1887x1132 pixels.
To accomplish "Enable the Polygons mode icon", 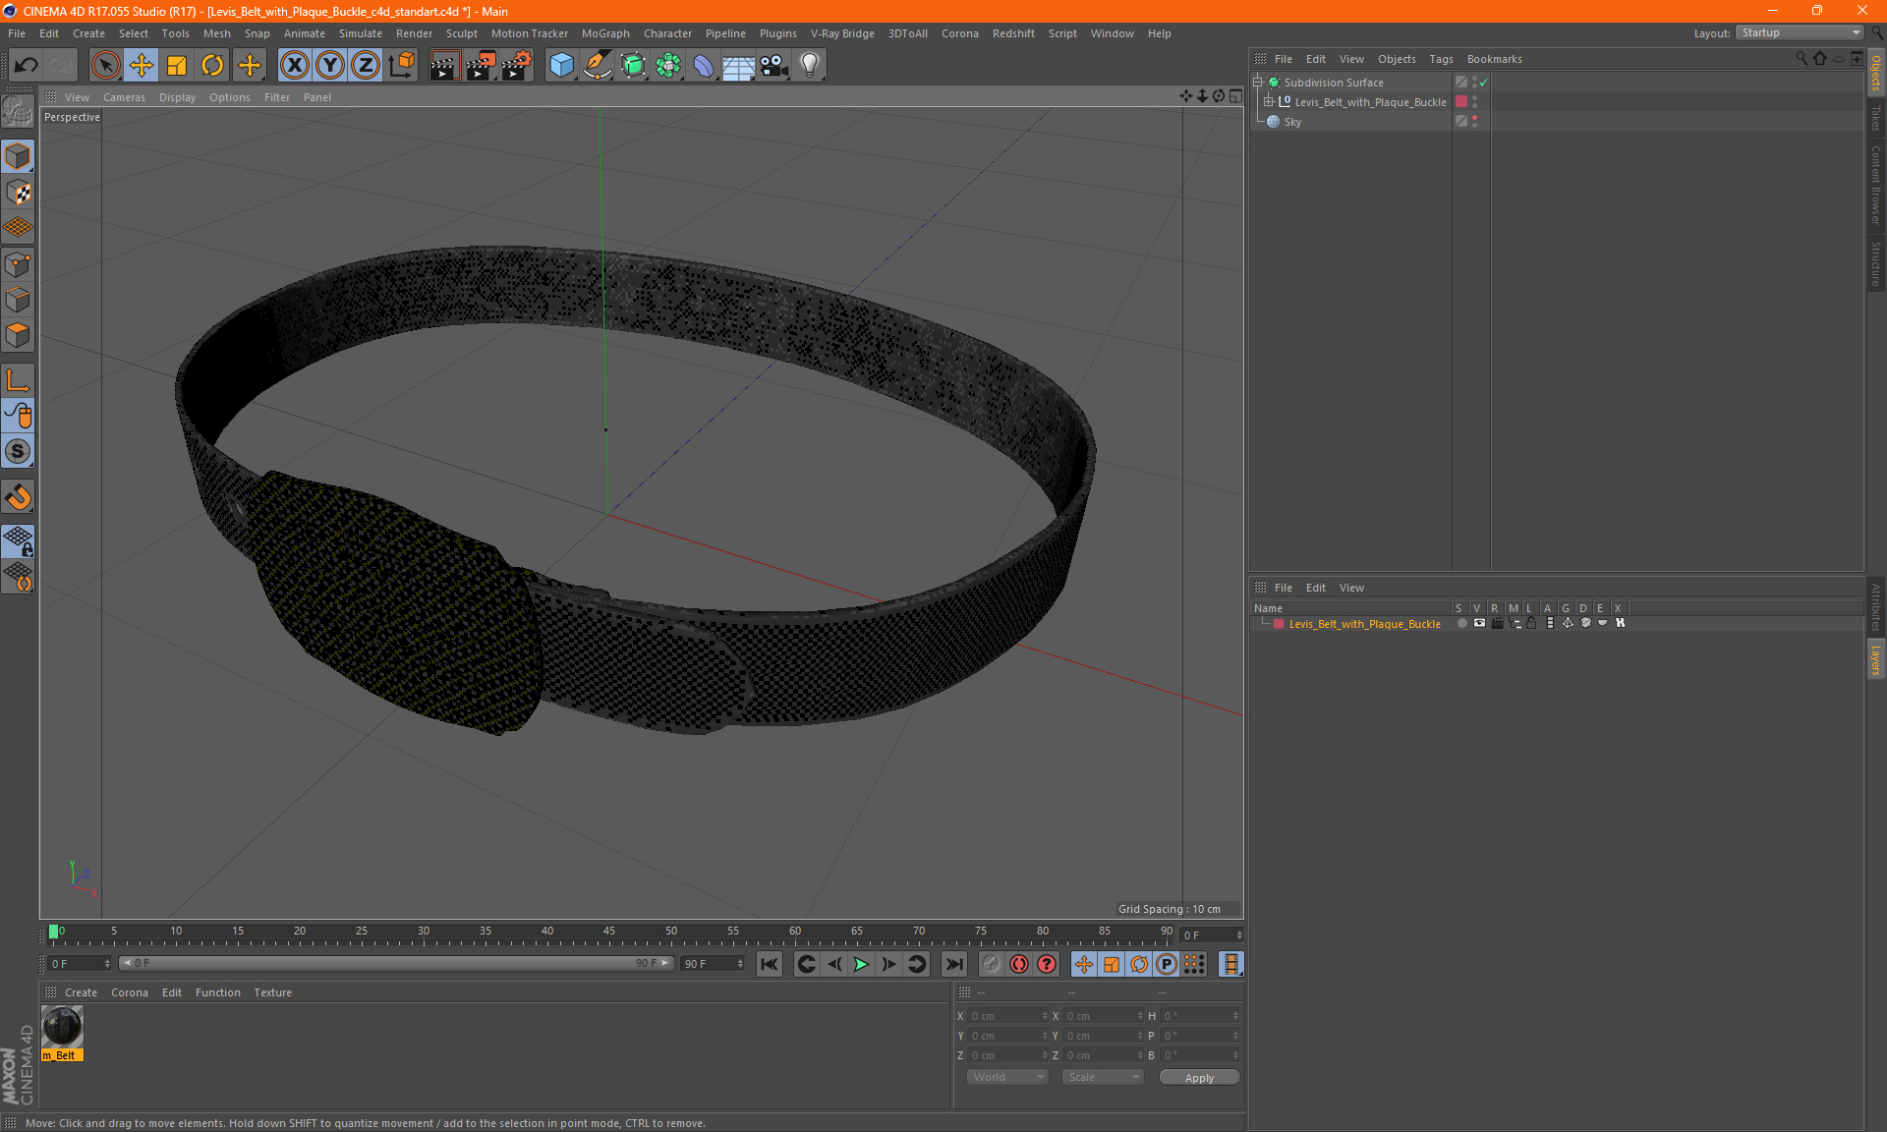I will coord(18,335).
